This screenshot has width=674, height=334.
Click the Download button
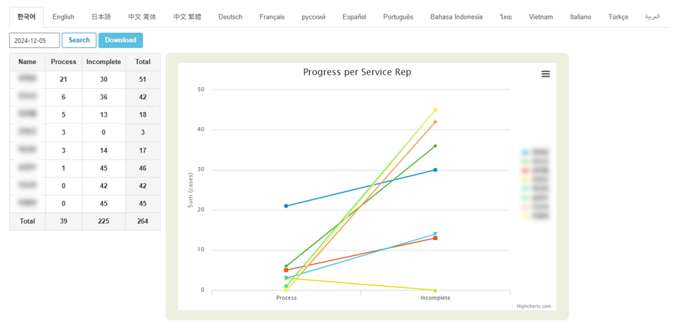click(120, 40)
